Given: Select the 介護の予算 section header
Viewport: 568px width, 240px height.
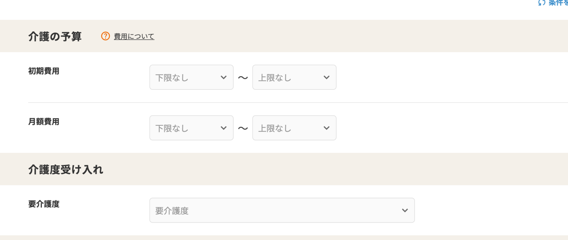Looking at the screenshot, I should coord(54,36).
